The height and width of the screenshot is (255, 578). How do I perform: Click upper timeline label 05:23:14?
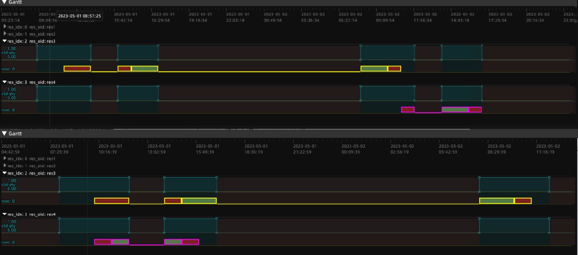coord(11,21)
